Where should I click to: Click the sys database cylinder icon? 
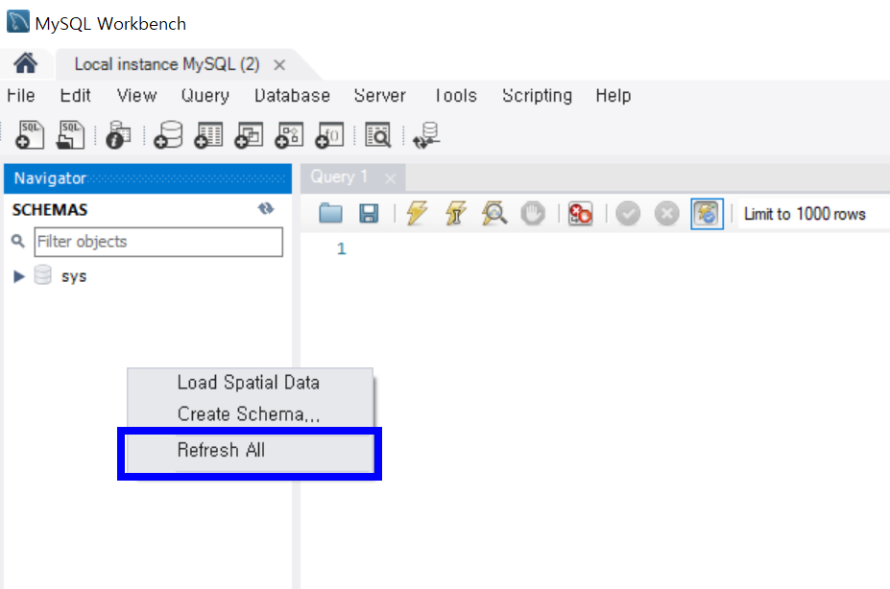[x=42, y=275]
